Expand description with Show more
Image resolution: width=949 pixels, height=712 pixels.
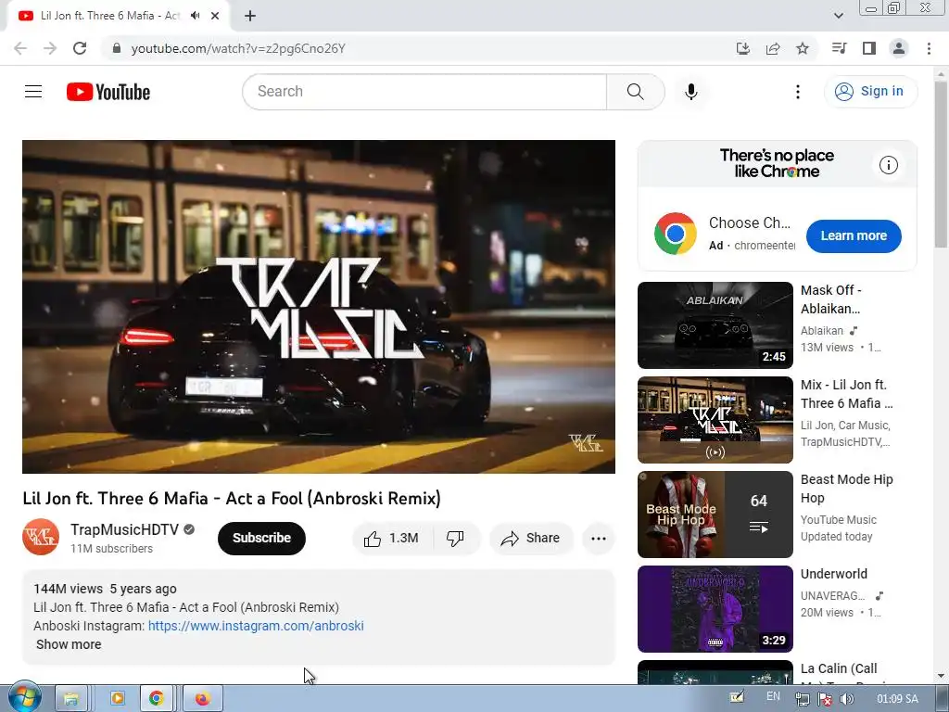pyautogui.click(x=69, y=645)
